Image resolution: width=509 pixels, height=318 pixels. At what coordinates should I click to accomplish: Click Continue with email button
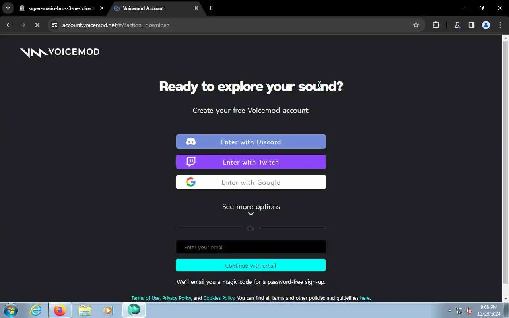(x=251, y=265)
